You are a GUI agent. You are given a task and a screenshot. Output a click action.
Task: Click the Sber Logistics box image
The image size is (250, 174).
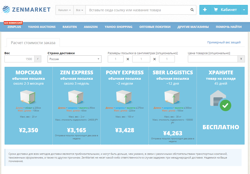coord(172,97)
